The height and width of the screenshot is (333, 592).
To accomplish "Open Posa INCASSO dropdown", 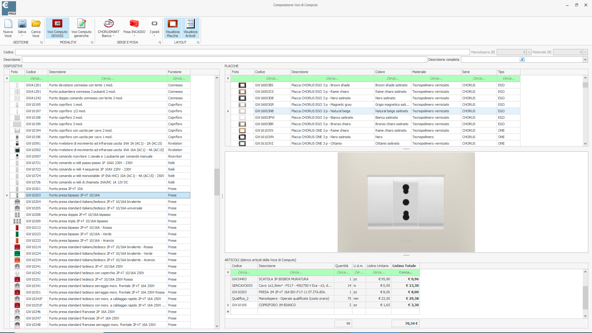I will coord(134,28).
